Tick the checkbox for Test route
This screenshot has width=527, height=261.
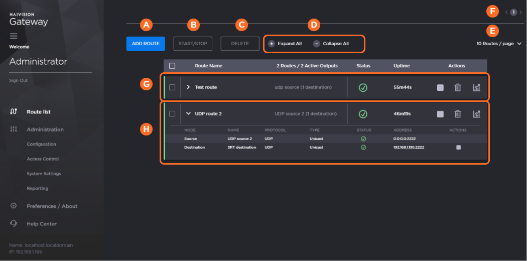pyautogui.click(x=172, y=87)
